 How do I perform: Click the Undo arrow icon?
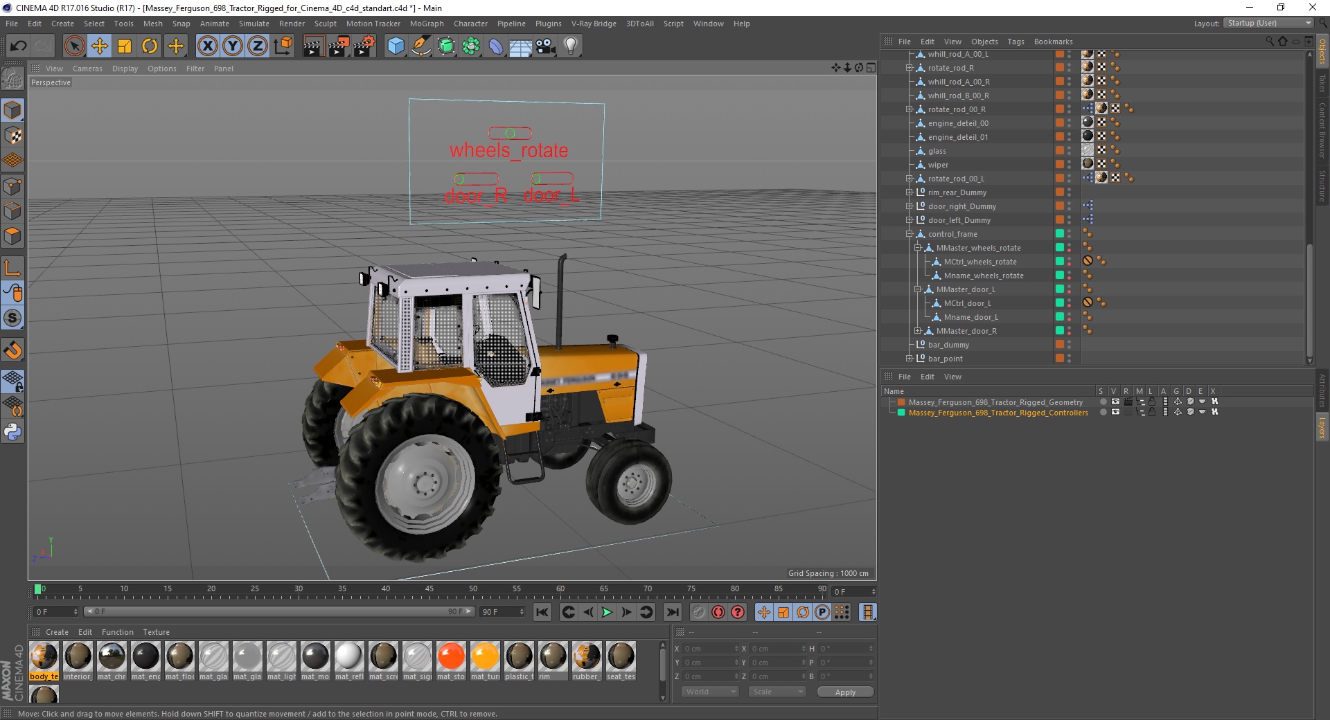tap(19, 46)
